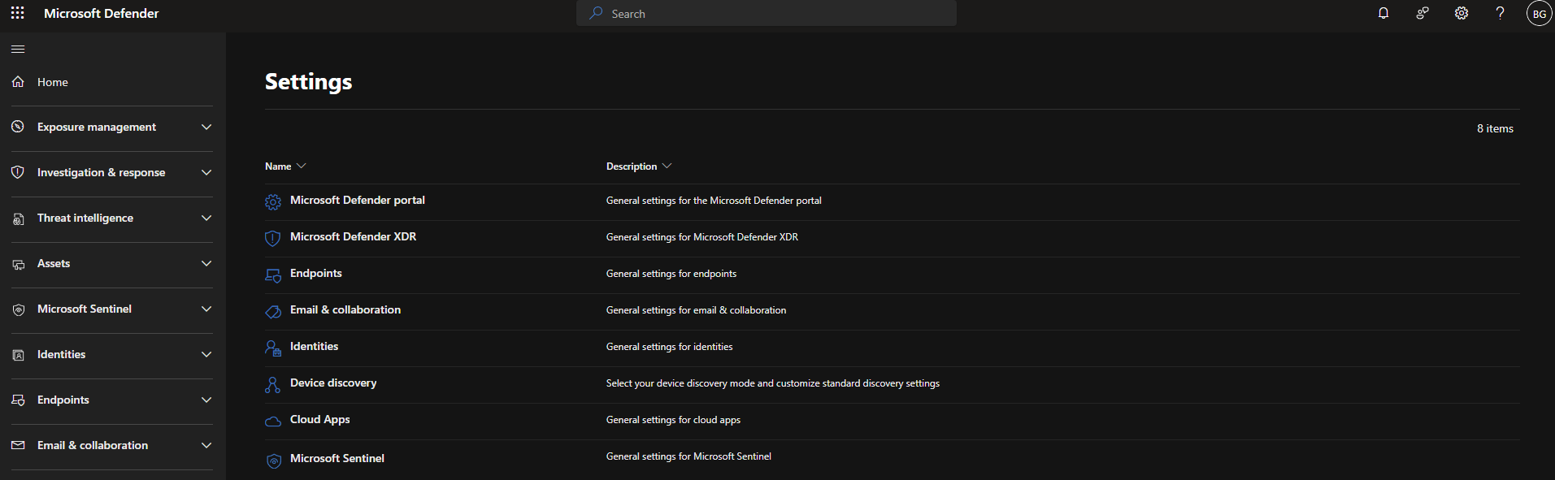Expand the Microsoft Sentinel sidebar chevron
Screen dimensions: 1555x480
point(206,309)
